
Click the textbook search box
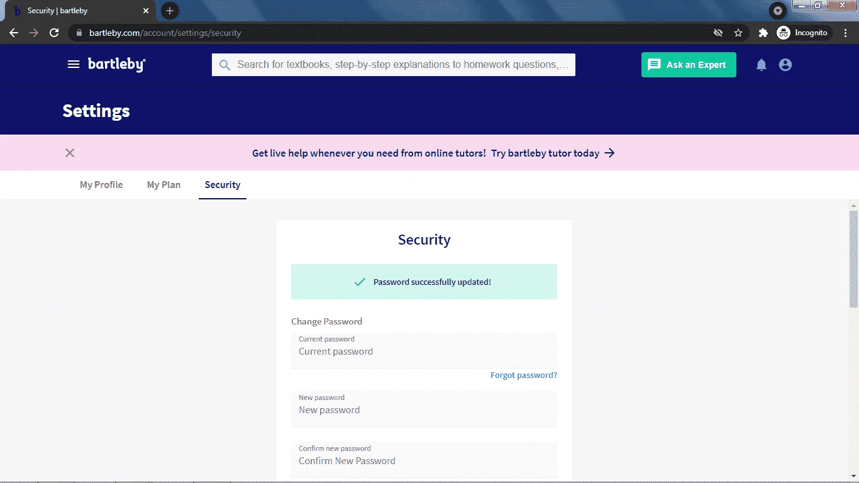click(394, 65)
